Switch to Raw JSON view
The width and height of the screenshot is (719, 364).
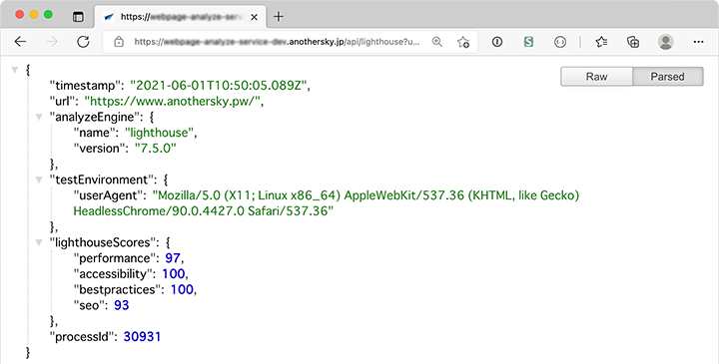tap(596, 77)
